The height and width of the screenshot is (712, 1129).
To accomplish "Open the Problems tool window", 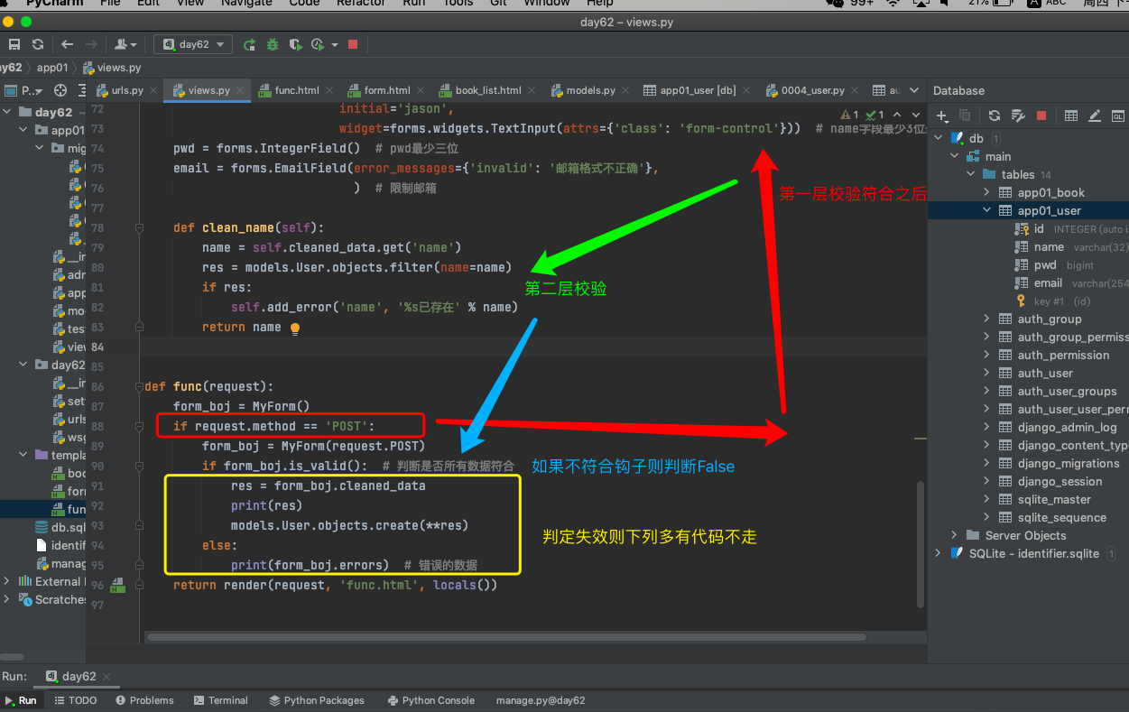I will pyautogui.click(x=143, y=700).
